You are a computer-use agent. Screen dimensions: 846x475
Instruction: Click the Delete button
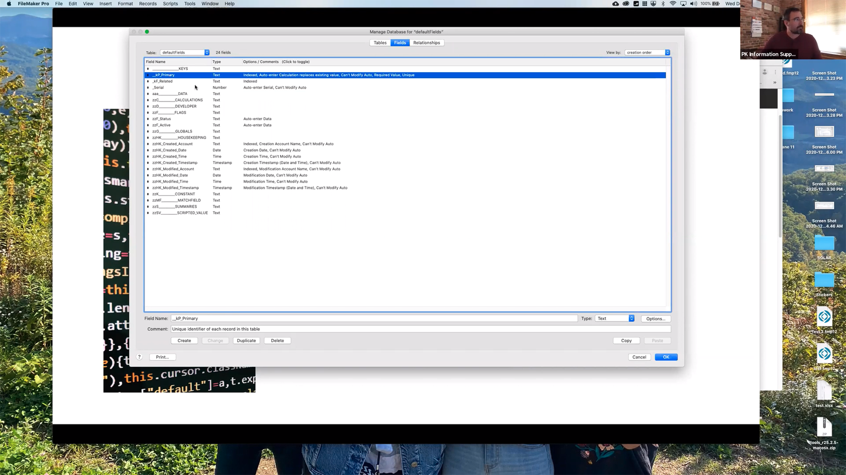pyautogui.click(x=277, y=341)
